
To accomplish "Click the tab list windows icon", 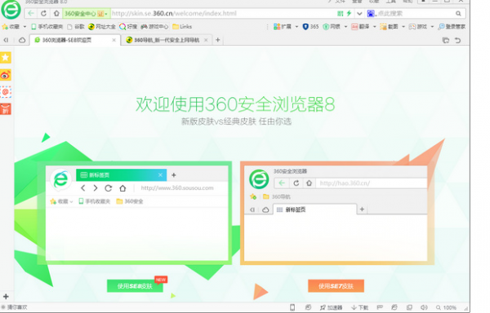I will click(x=446, y=40).
